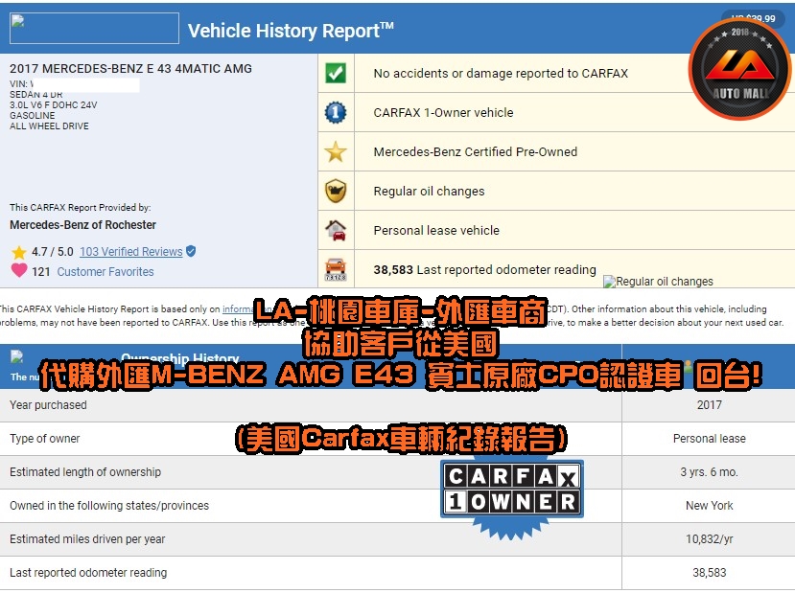Click broken image beside Regular oil changes
The width and height of the screenshot is (795, 593).
pos(609,282)
